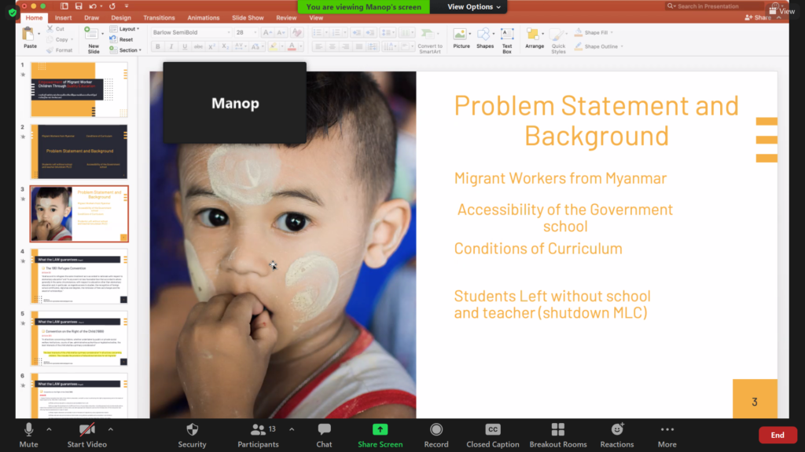Select slide 4 thumbnail What the LAW guarantees

click(x=79, y=276)
